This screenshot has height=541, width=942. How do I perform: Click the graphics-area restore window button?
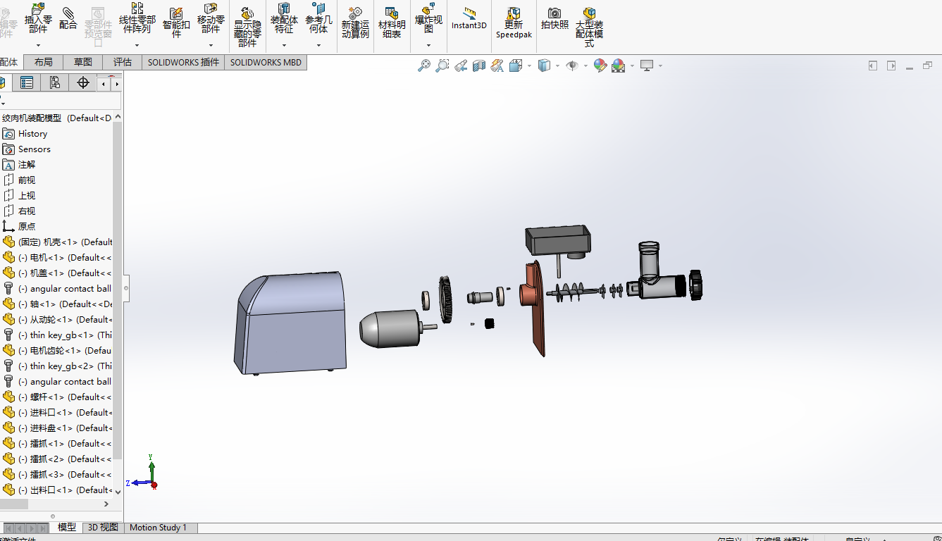pyautogui.click(x=927, y=66)
